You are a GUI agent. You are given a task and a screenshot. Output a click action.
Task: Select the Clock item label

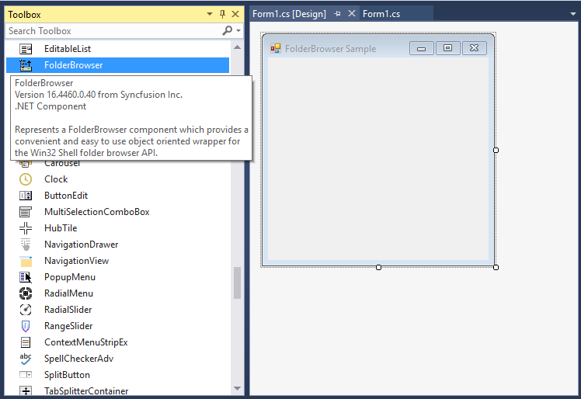tap(56, 179)
